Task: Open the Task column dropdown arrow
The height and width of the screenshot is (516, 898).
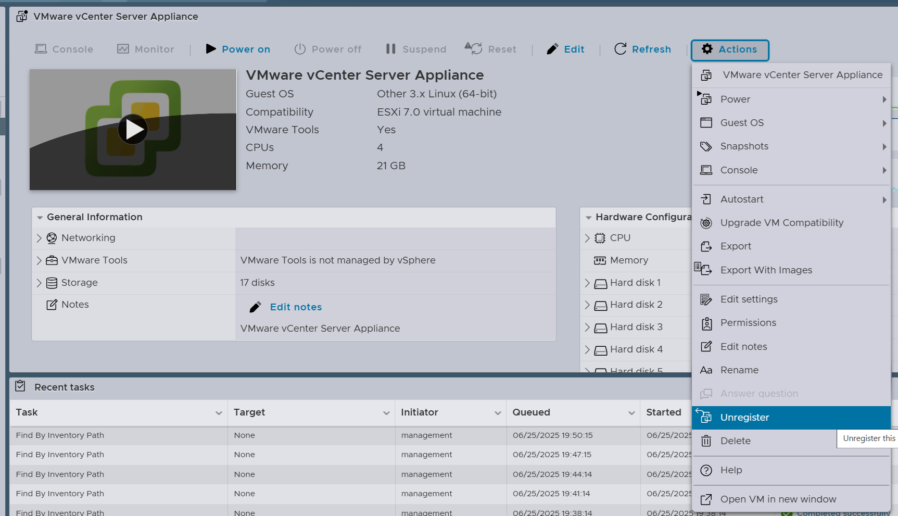Action: (219, 413)
